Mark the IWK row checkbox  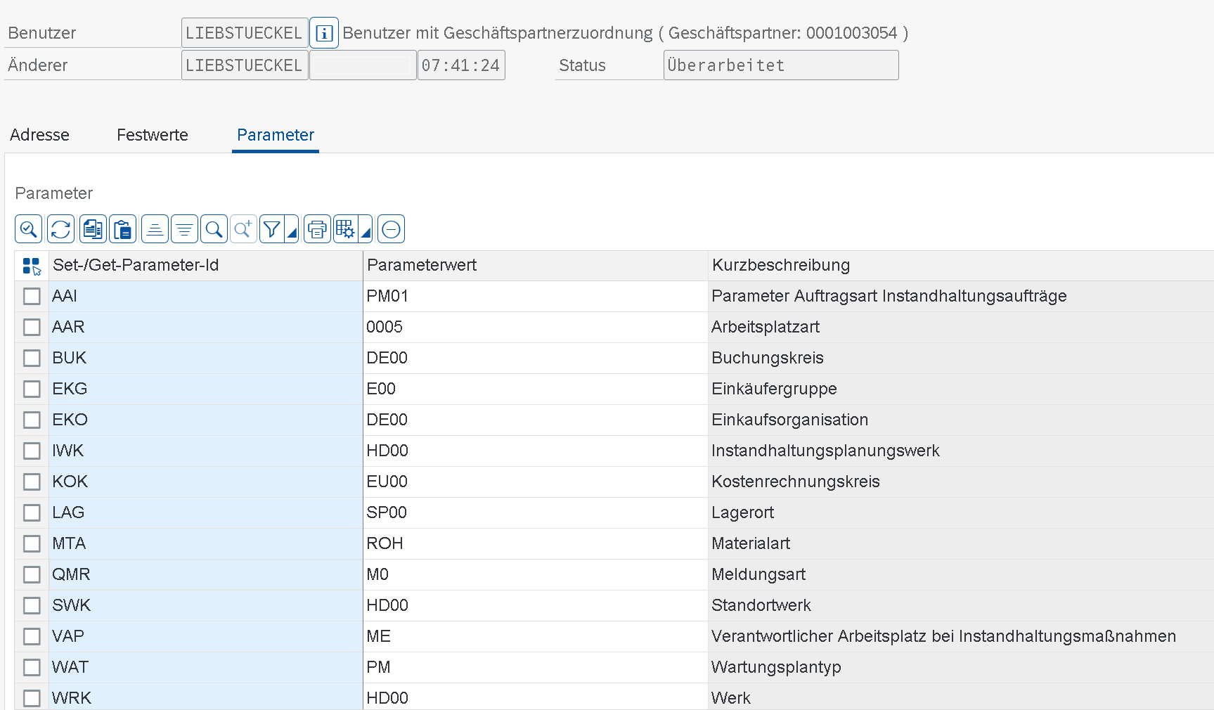[x=32, y=451]
